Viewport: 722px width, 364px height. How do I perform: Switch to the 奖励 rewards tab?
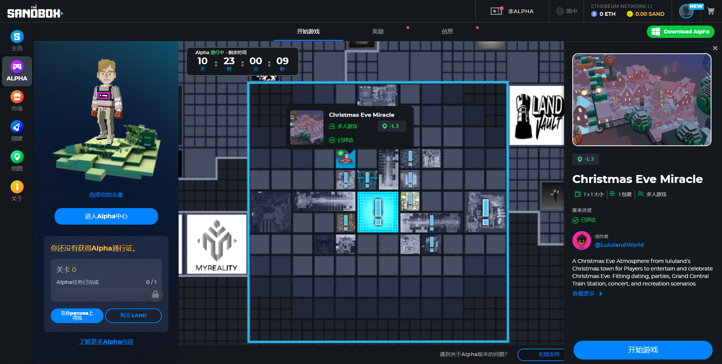point(378,32)
